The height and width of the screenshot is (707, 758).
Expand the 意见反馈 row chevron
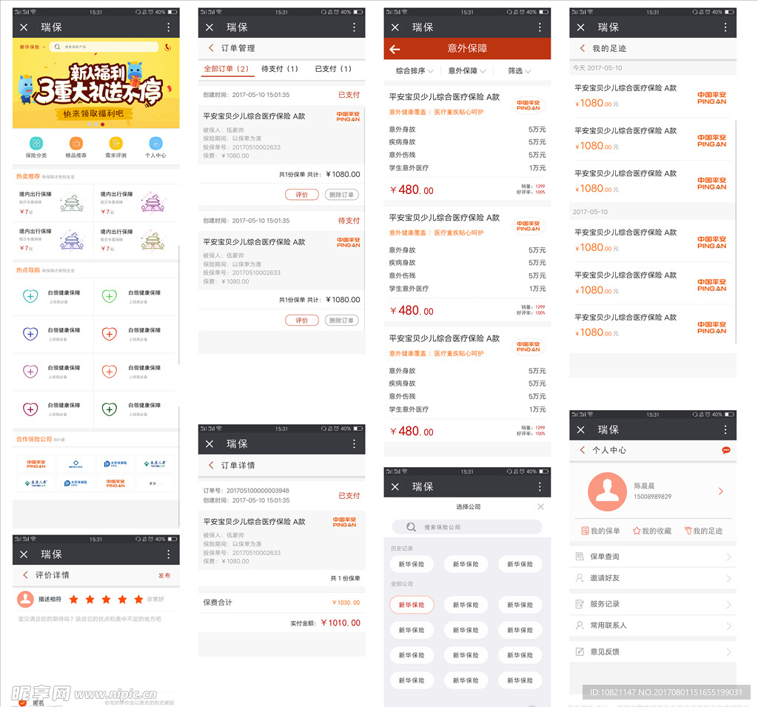tap(728, 652)
